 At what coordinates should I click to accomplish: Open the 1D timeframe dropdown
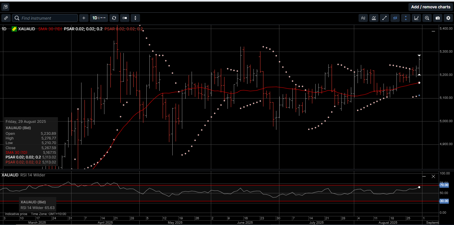(x=99, y=18)
